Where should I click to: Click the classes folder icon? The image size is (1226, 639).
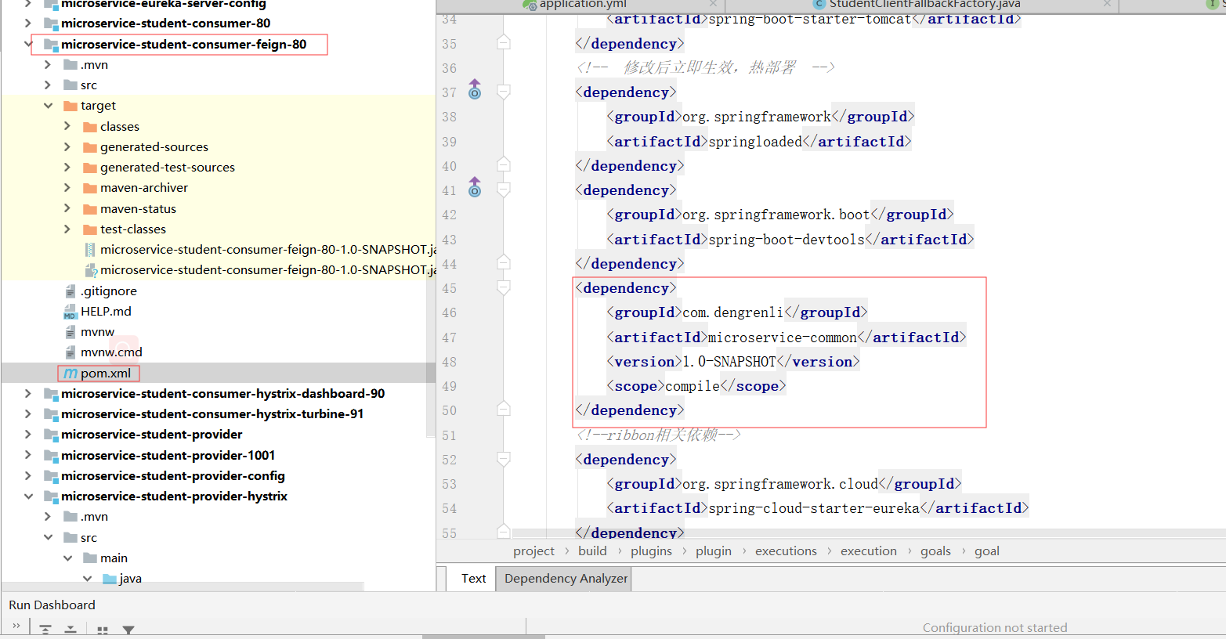tap(90, 127)
